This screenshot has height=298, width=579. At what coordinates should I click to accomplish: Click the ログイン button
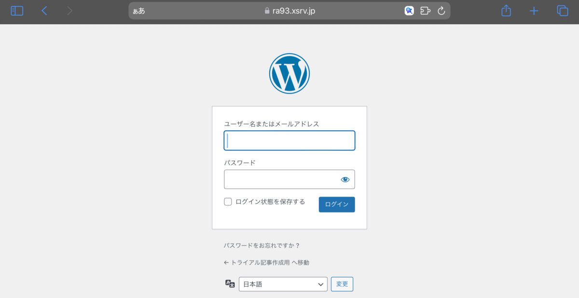click(x=337, y=204)
